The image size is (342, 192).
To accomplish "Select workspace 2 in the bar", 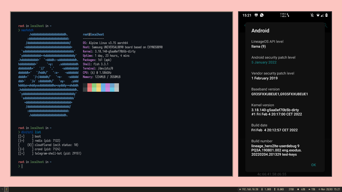I will (x=6, y=189).
